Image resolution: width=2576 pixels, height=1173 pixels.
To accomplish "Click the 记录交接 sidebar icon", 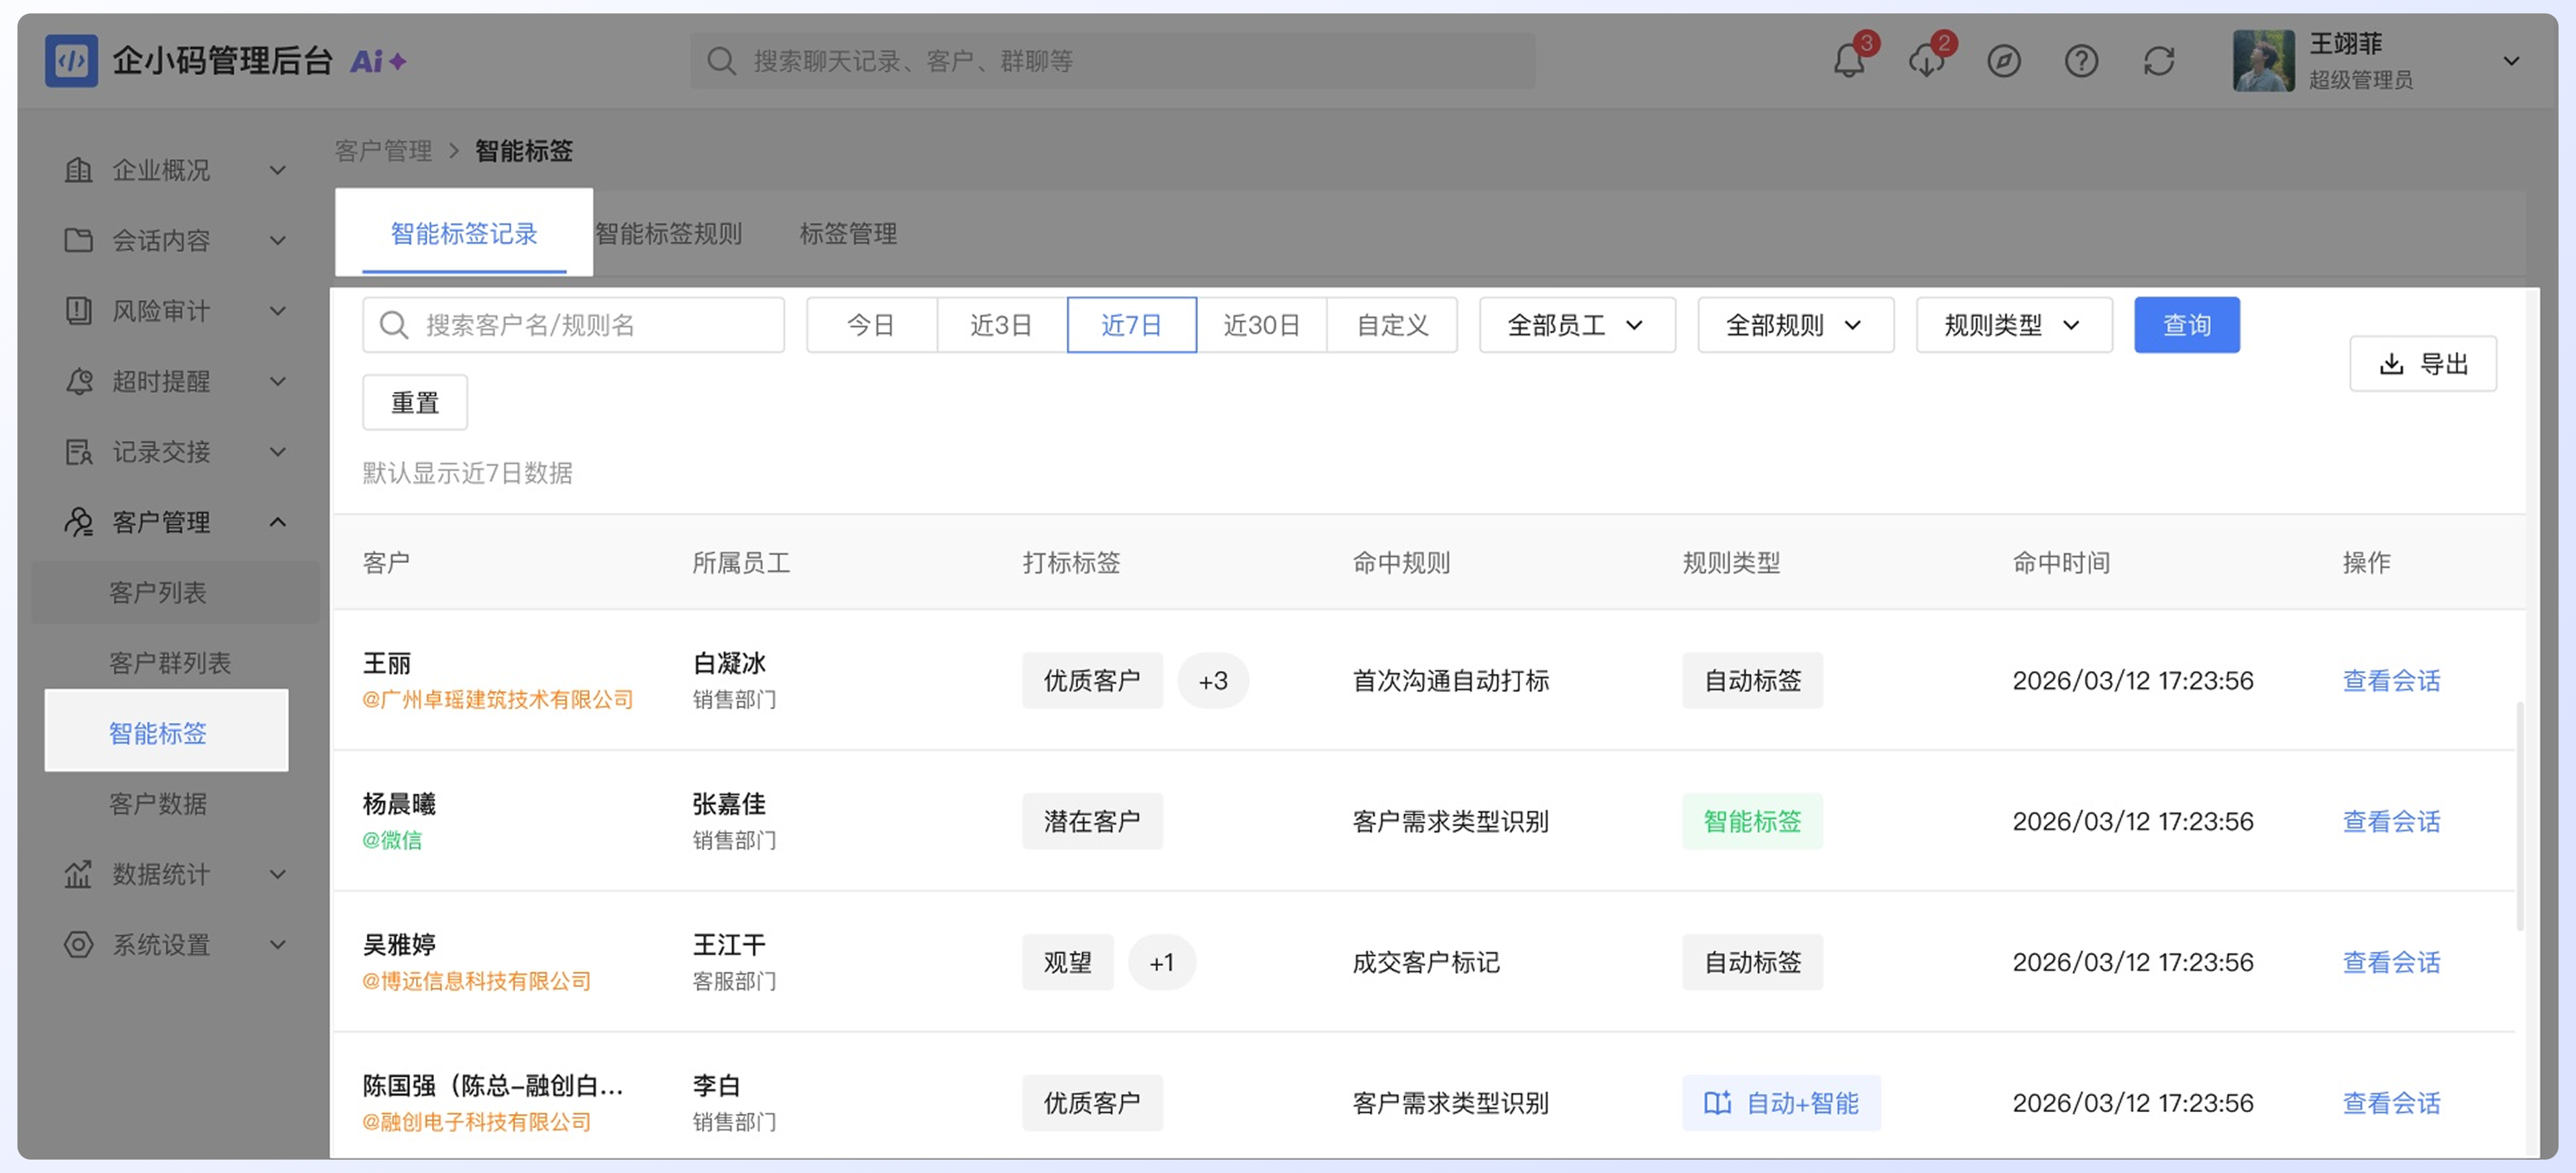I will (78, 452).
